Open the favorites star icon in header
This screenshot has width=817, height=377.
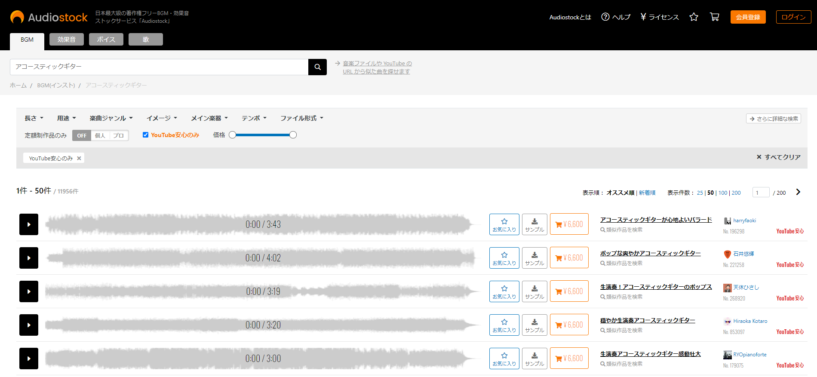[x=694, y=17]
